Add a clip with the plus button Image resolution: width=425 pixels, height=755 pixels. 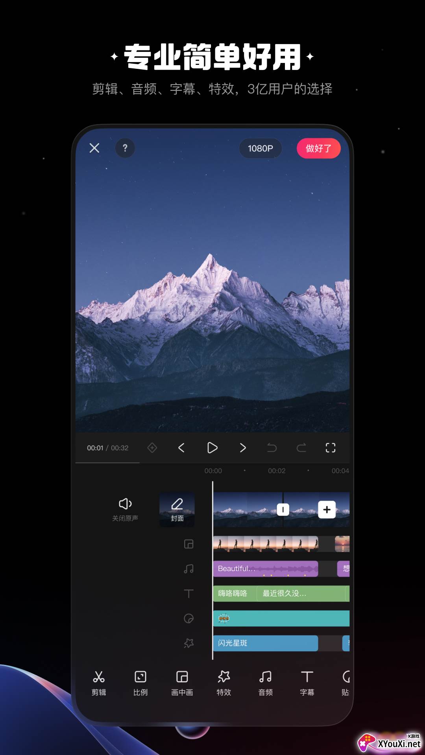tap(327, 510)
